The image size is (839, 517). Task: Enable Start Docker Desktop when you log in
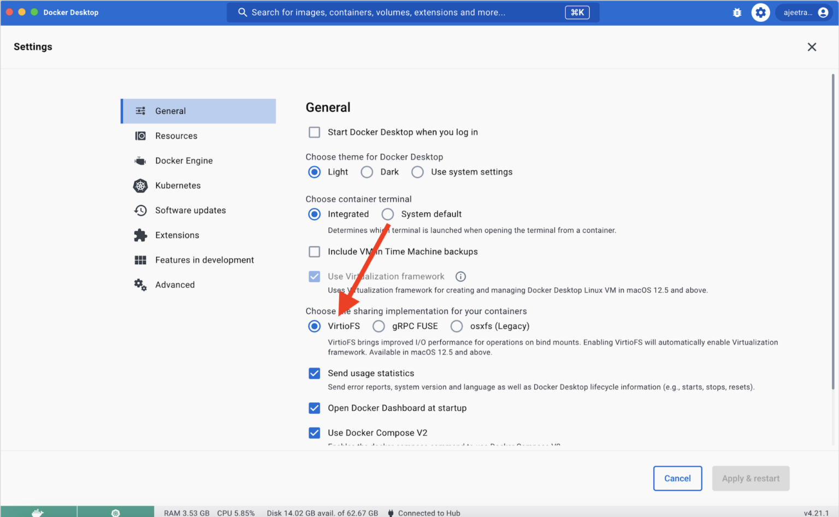point(314,132)
